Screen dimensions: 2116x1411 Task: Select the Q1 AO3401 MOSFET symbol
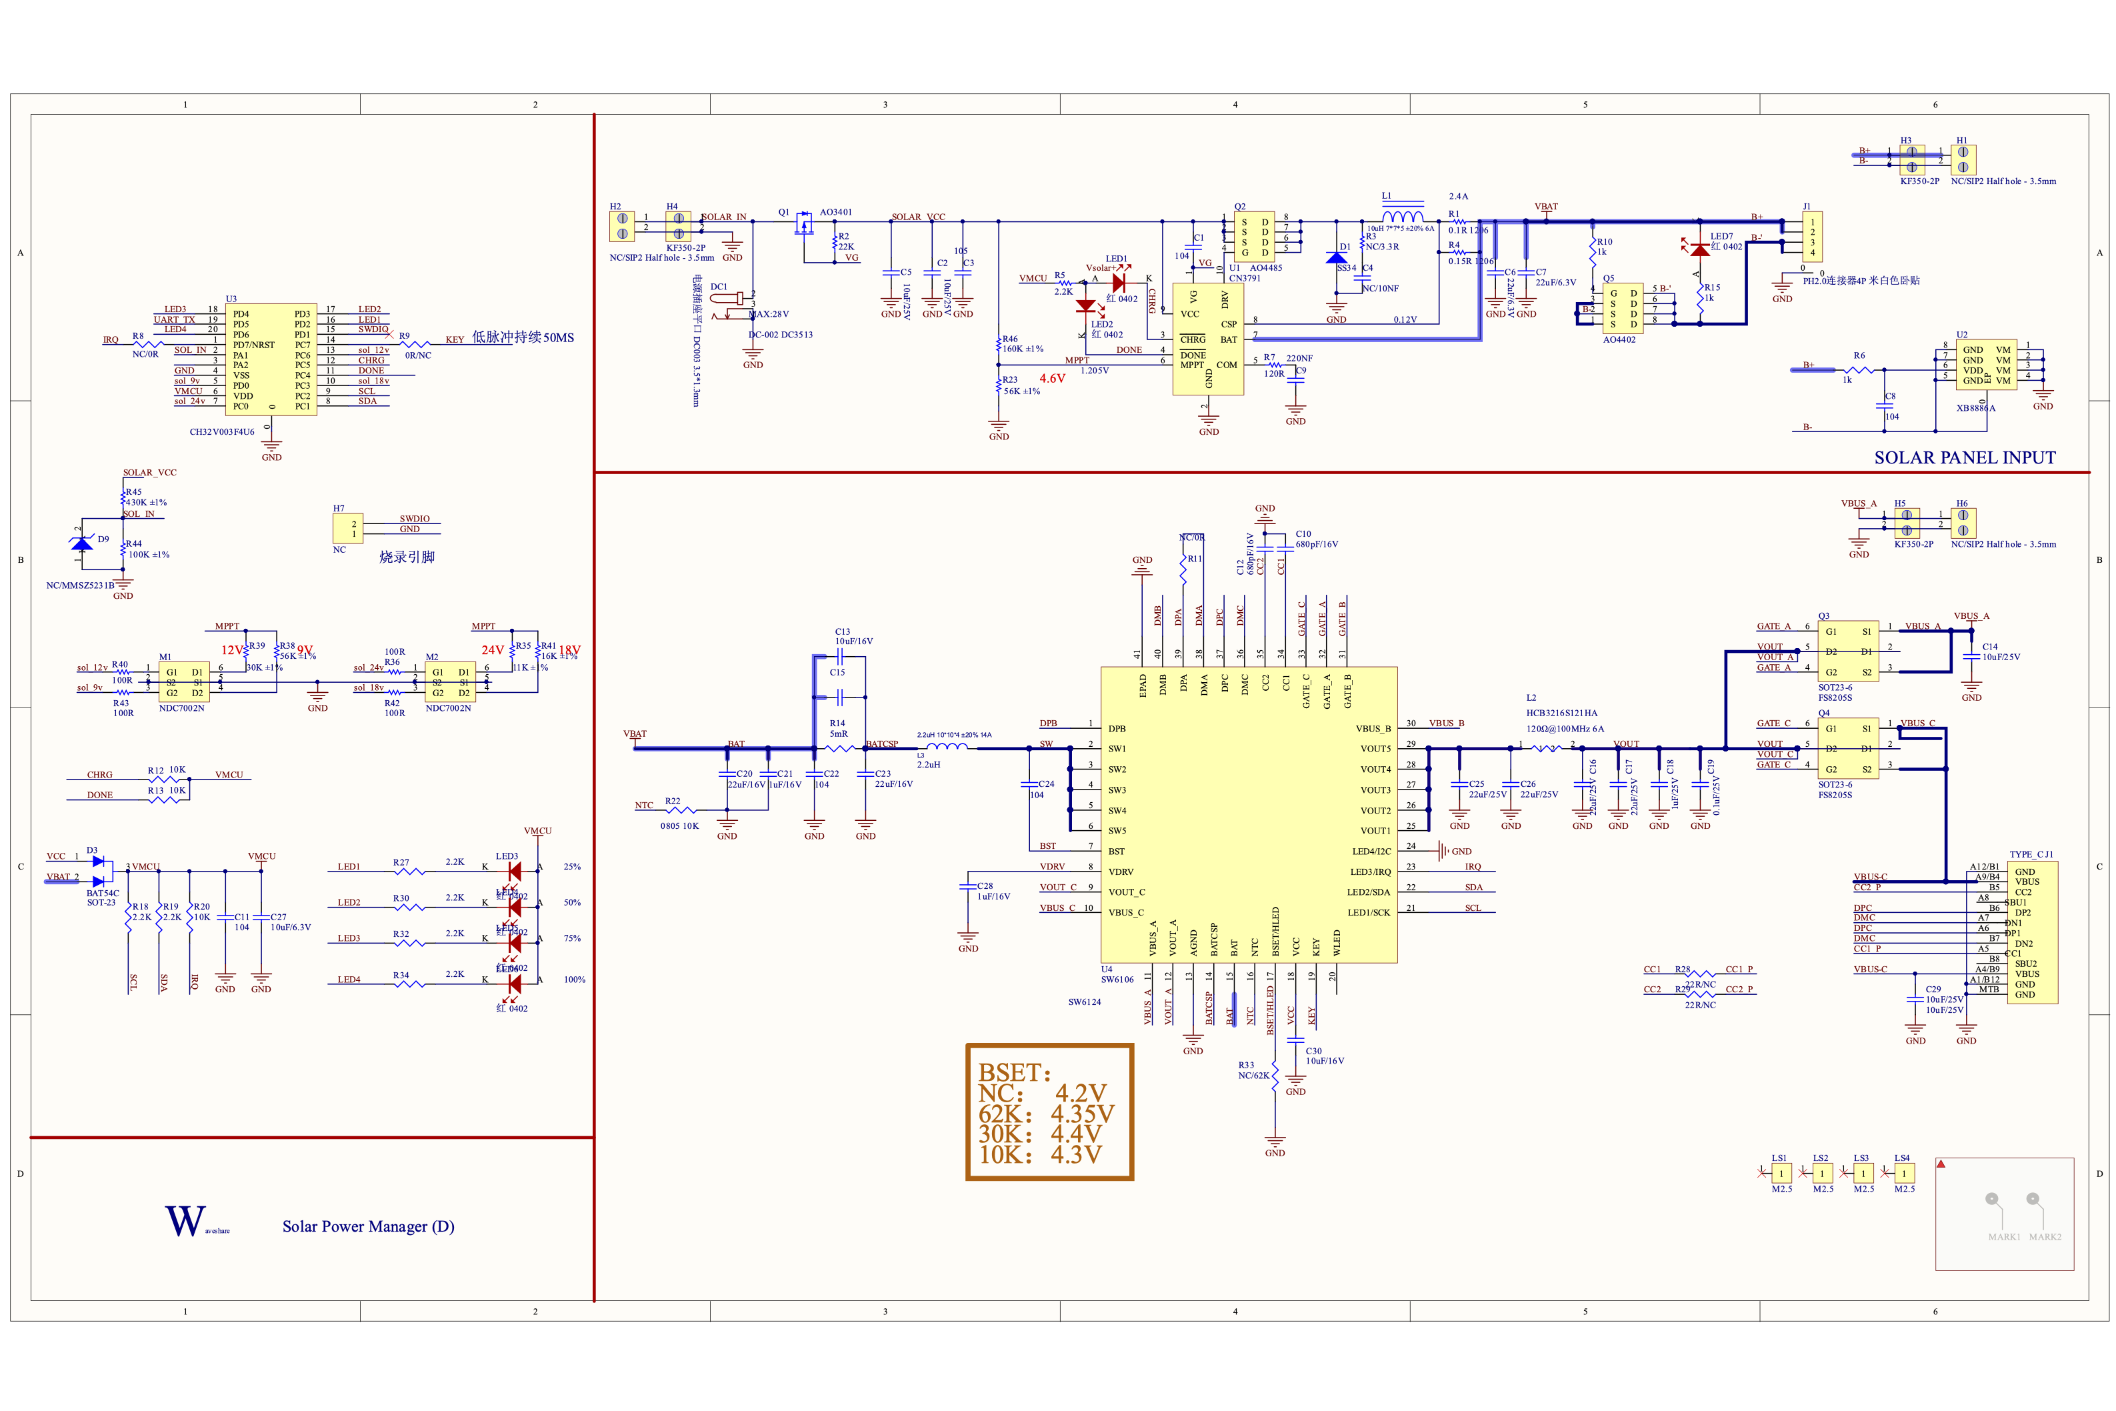[803, 226]
